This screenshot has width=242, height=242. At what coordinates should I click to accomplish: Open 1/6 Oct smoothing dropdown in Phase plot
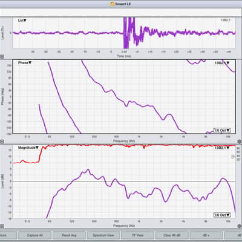(222, 130)
